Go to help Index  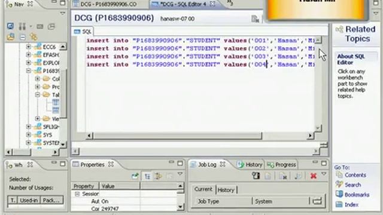point(351,204)
